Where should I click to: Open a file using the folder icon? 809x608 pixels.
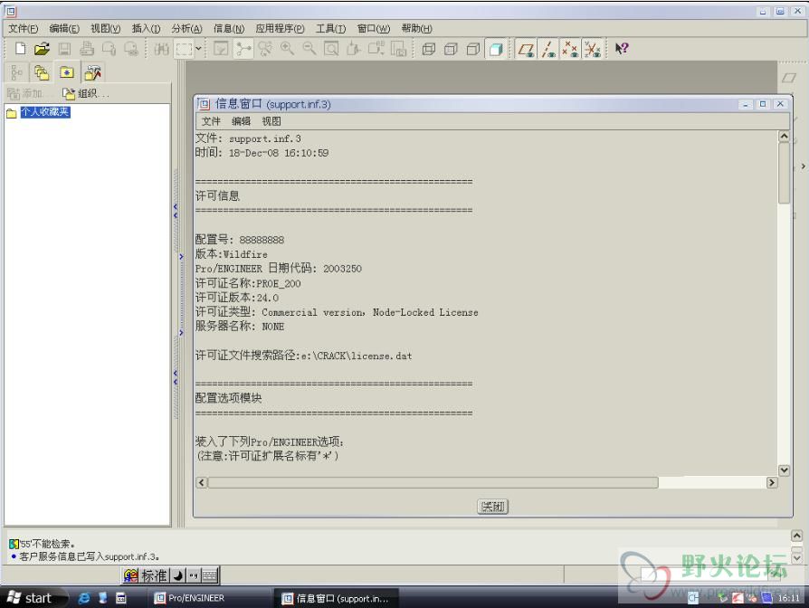(42, 49)
